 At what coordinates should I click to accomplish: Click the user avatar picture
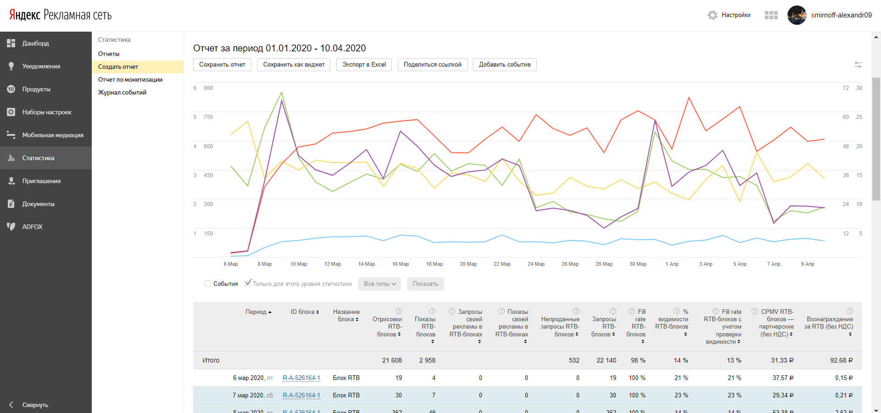797,15
